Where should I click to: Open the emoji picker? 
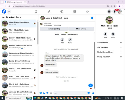click(88, 93)
